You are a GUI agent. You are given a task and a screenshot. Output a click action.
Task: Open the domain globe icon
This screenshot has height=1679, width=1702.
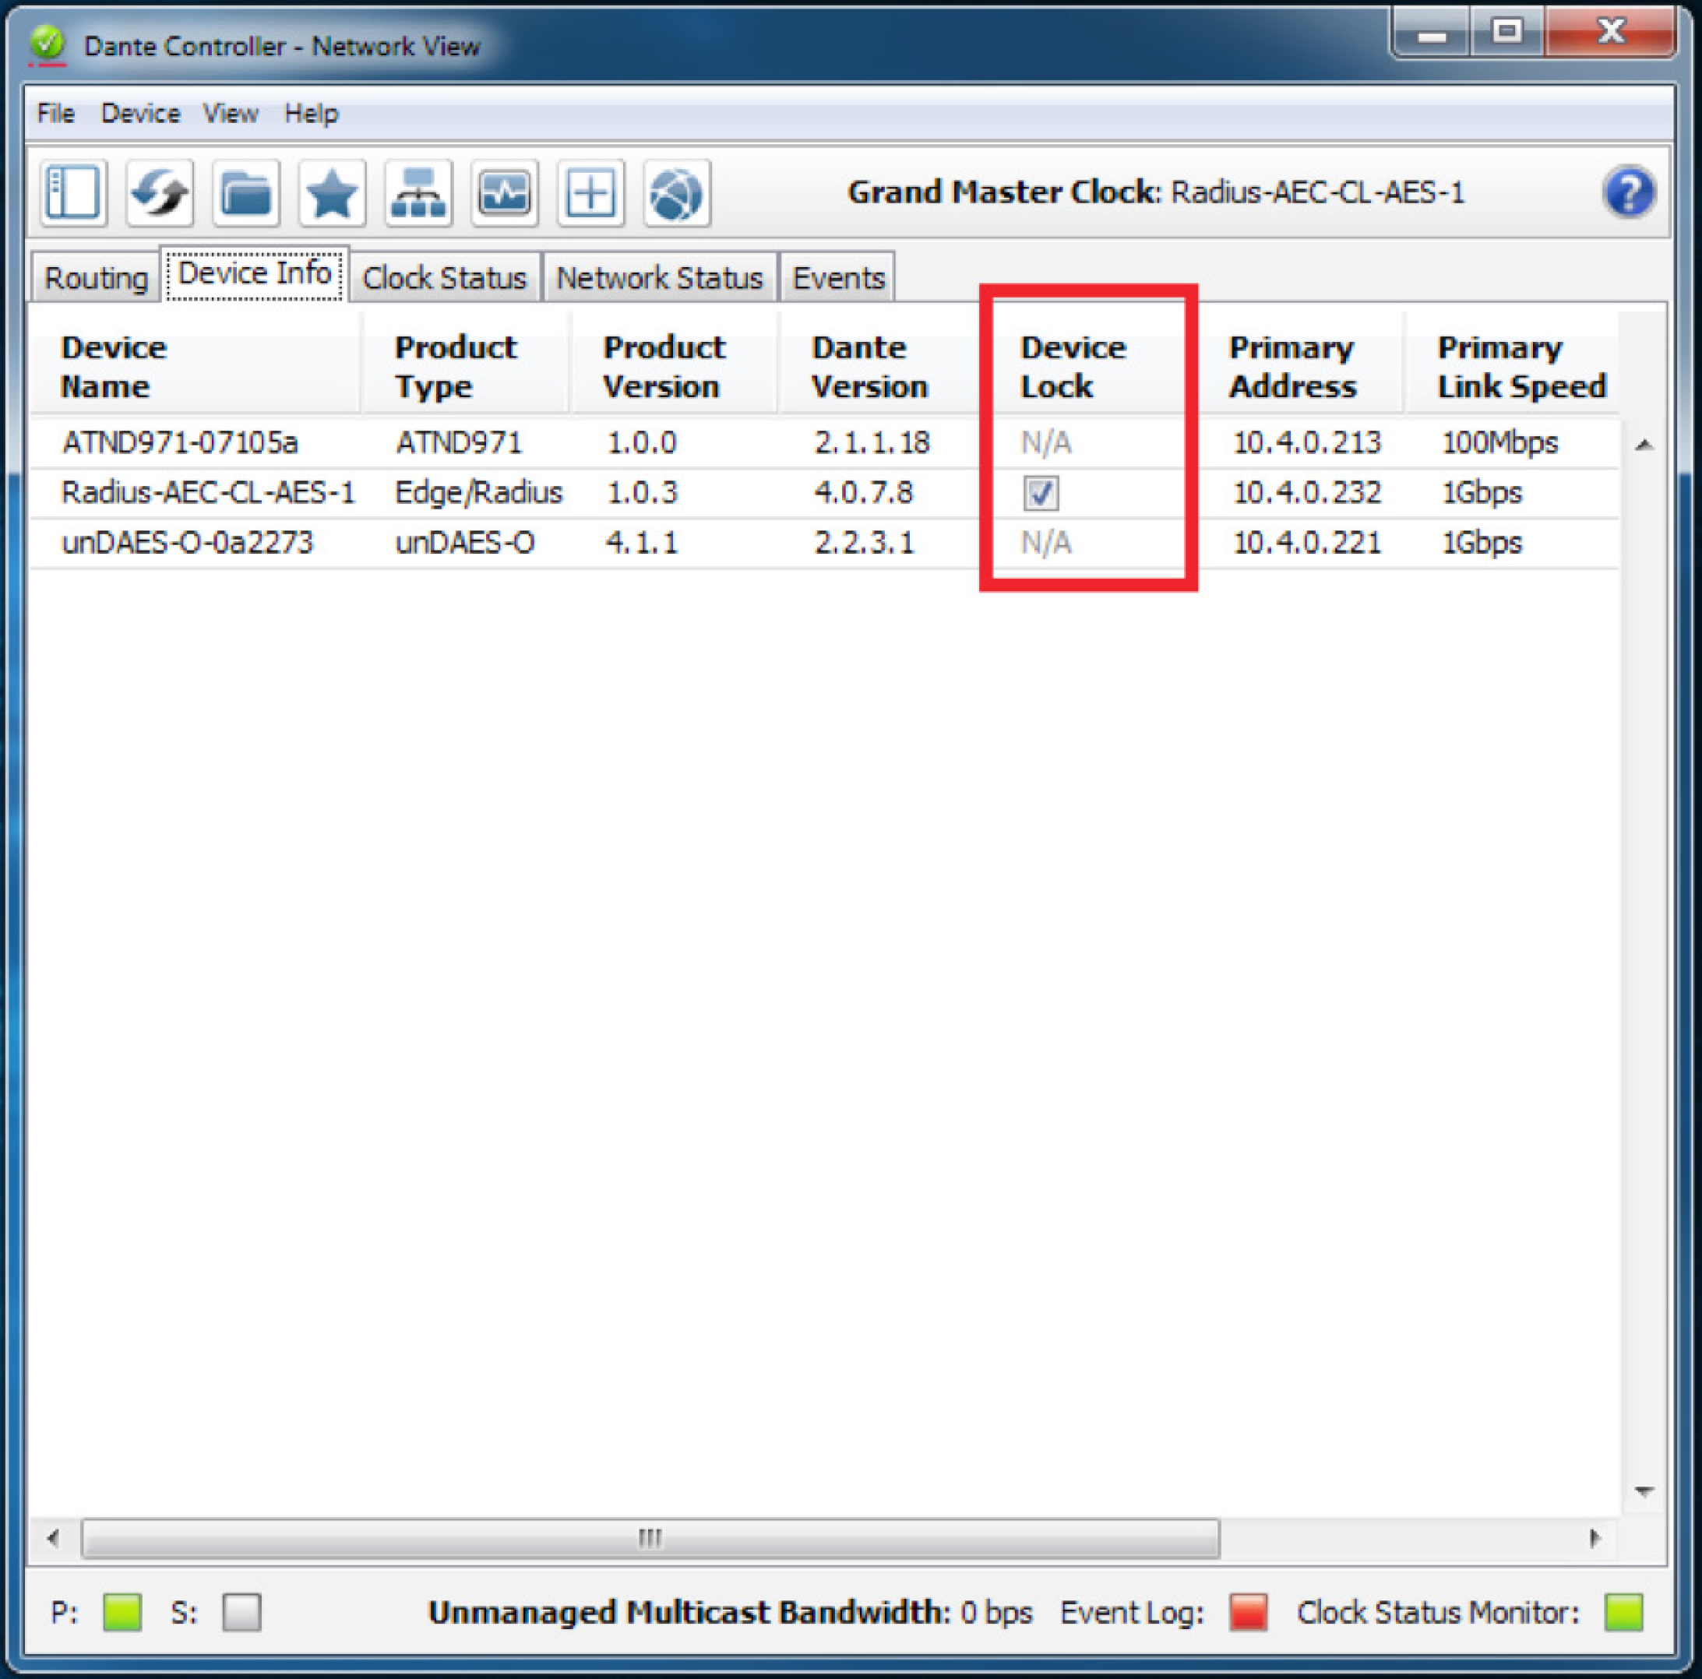pos(675,193)
